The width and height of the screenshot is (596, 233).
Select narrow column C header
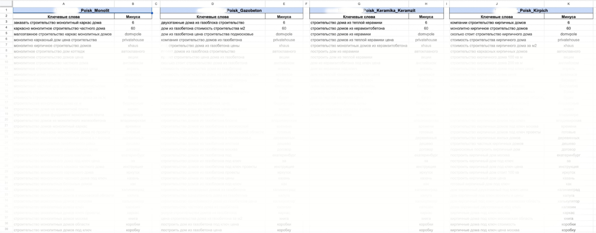156,4
